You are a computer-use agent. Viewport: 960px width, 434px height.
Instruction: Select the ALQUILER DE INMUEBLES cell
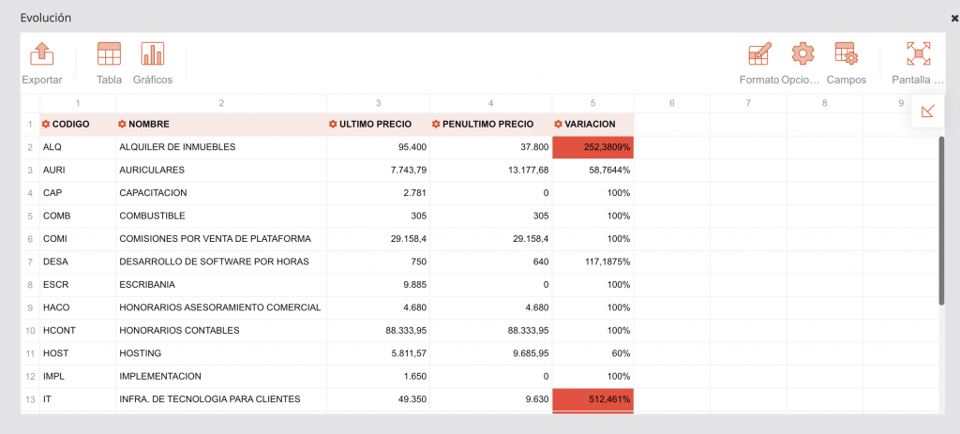(177, 147)
